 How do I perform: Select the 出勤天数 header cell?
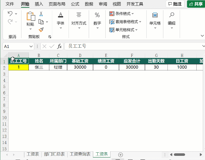click(156, 61)
